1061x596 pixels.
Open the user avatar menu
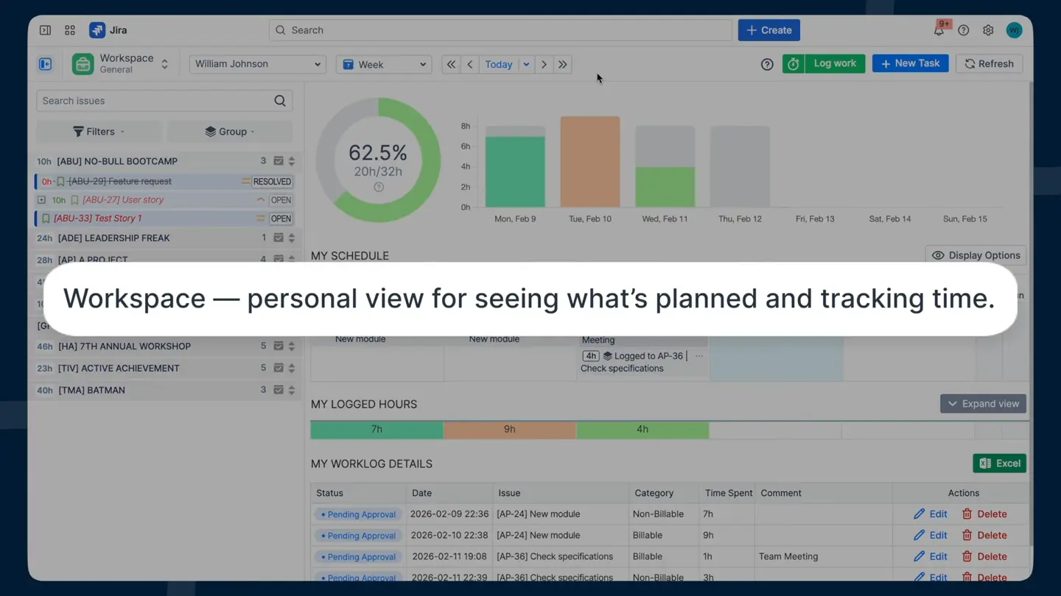click(x=1014, y=30)
